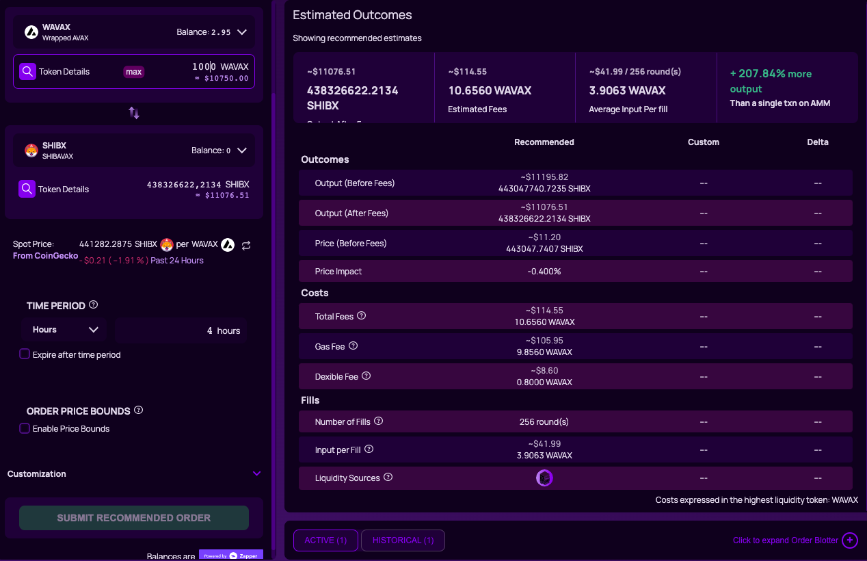867x561 pixels.
Task: Click the Output (Before Fees) row label
Action: (355, 183)
